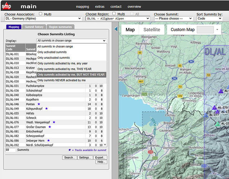Viewport: 229px width, 179px height.
Task: Click the blue star next to Kühgundkopf
Action: click(x=47, y=108)
